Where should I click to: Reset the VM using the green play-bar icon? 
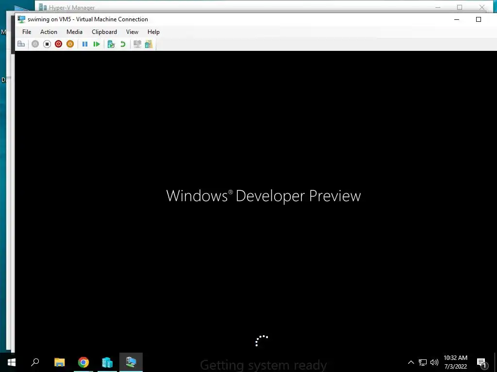click(x=97, y=44)
